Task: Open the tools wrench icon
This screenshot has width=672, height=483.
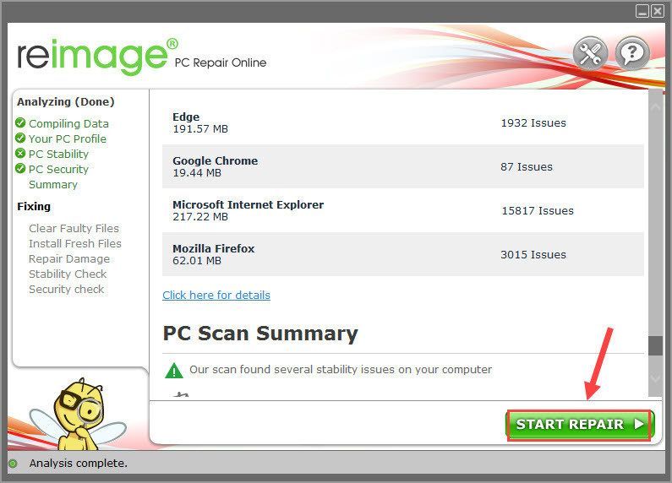Action: [590, 53]
